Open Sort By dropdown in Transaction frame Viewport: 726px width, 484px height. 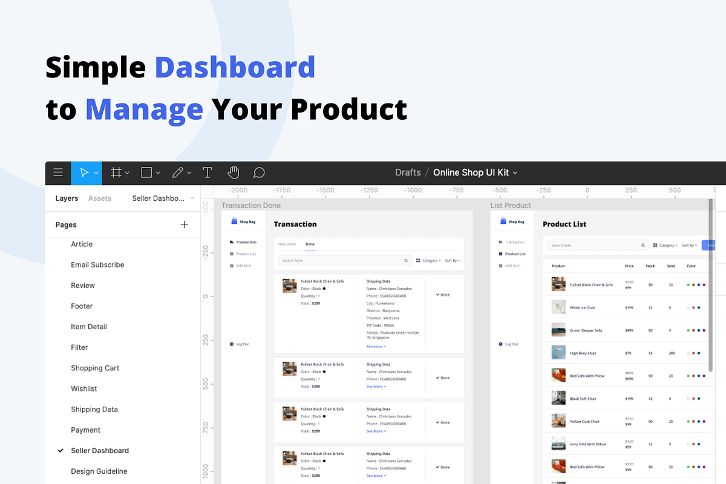[453, 261]
